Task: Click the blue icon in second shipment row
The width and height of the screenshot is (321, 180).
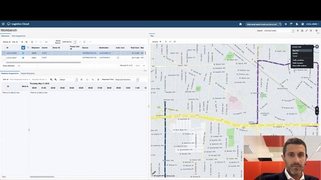Action: click(23, 58)
